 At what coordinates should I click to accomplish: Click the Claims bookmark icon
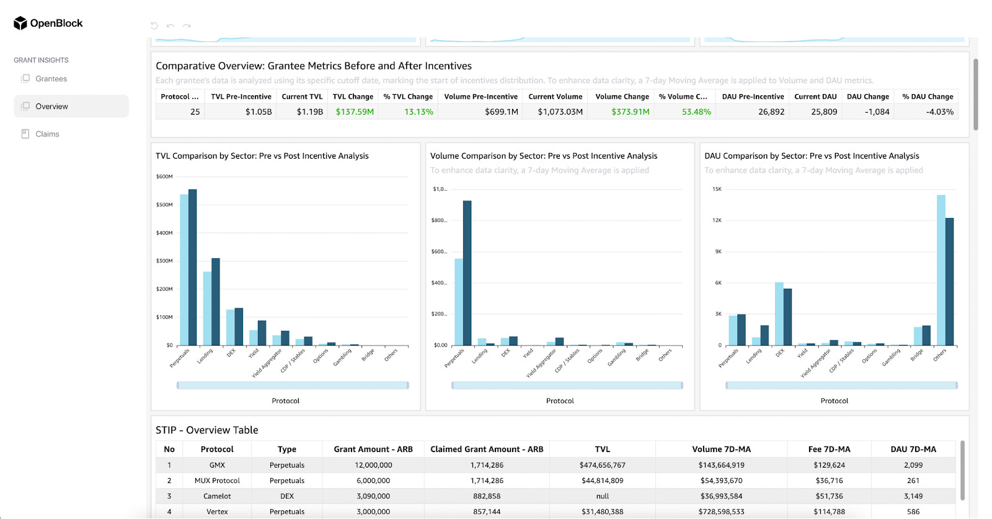25,134
